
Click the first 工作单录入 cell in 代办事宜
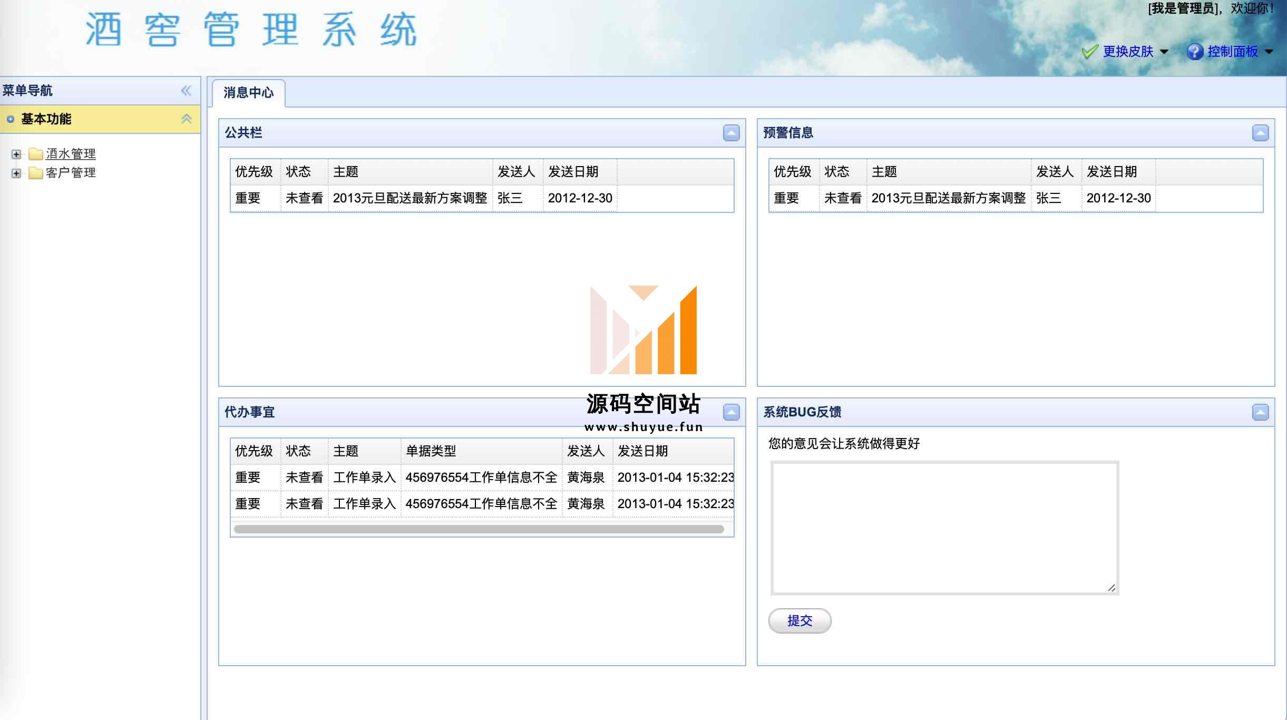pyautogui.click(x=365, y=478)
